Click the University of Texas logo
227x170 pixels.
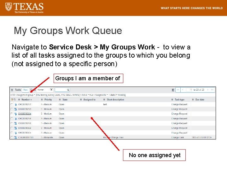(x=24, y=8)
